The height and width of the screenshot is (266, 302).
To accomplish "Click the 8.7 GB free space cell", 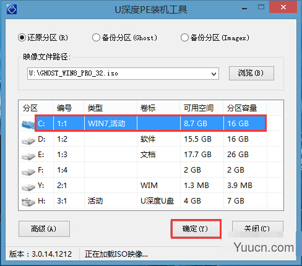I will [x=196, y=124].
